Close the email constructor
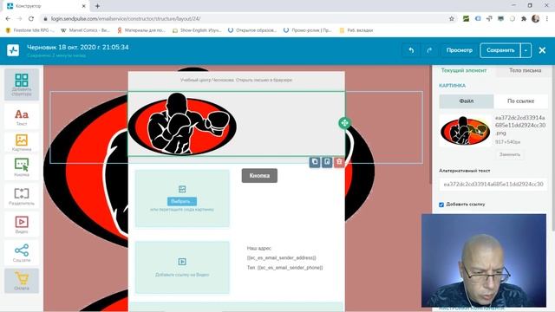This screenshot has width=555, height=312. 542,50
